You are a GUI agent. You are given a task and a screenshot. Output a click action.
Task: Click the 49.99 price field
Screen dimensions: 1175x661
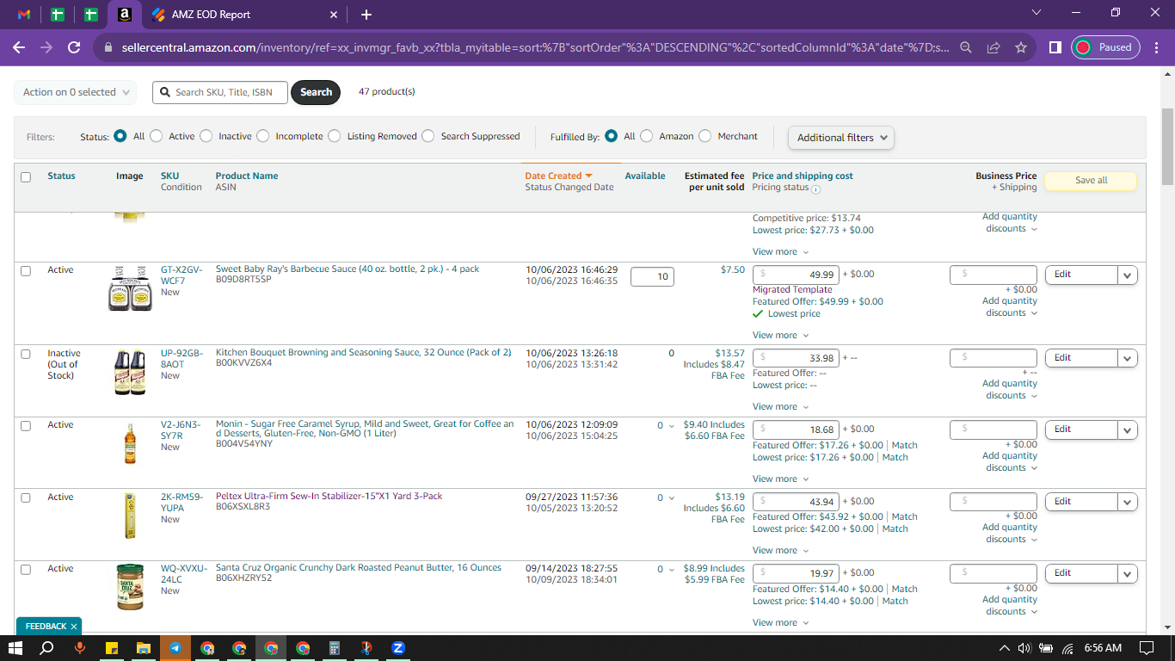click(x=796, y=275)
